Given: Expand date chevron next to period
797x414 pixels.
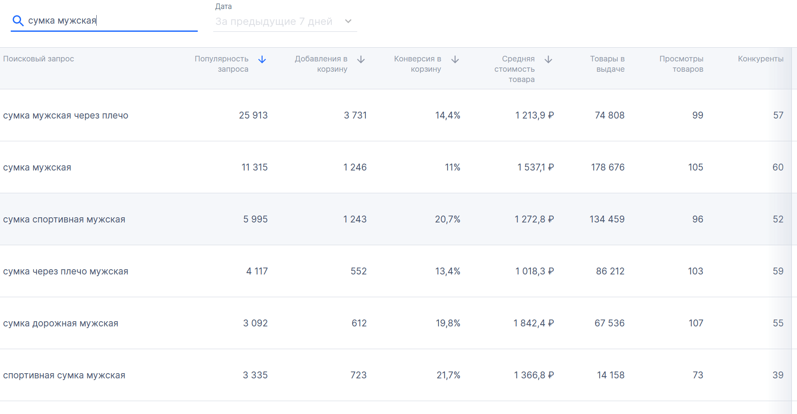Looking at the screenshot, I should [x=348, y=21].
